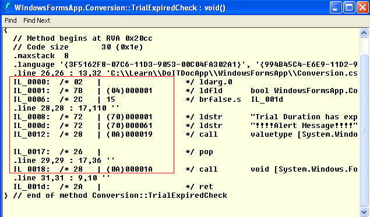
Task: Click the '.line 28,28 : 17,110' directive
Action: pos(66,108)
